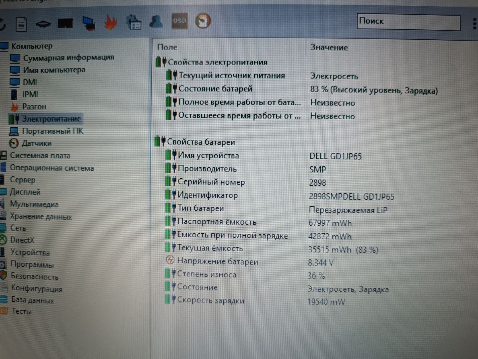Select the Степень износа row

pos(245,275)
